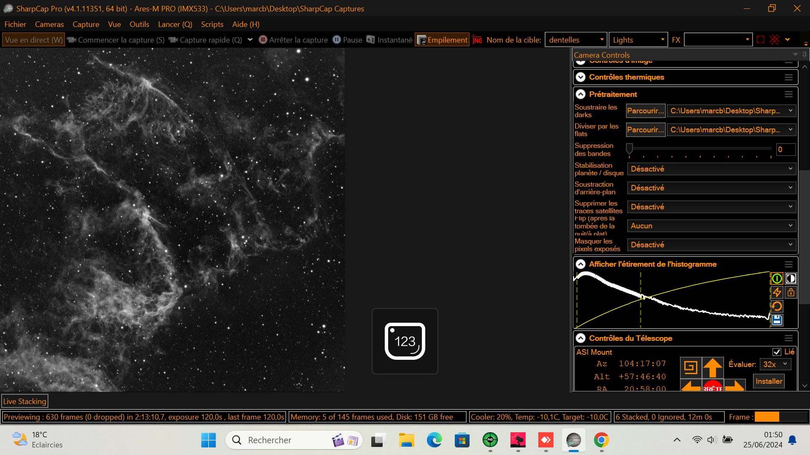810x455 pixels.
Task: Expand the Contrôles thermiques section
Action: [581, 77]
